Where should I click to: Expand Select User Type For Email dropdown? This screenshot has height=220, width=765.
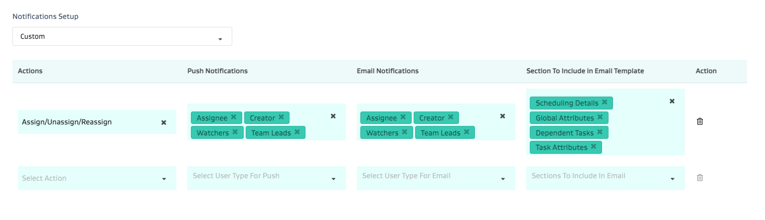[x=436, y=178]
